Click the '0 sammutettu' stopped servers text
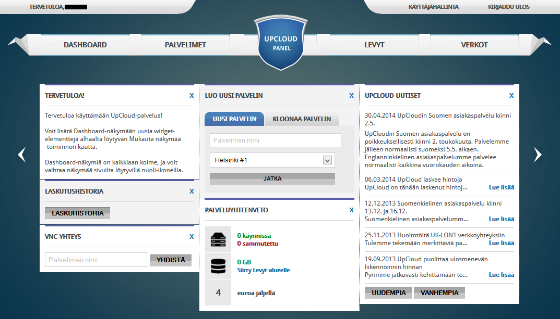 (257, 244)
